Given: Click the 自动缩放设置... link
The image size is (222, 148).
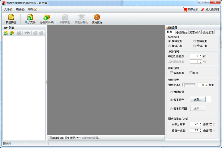Looking at the screenshot, I should click(x=91, y=138).
